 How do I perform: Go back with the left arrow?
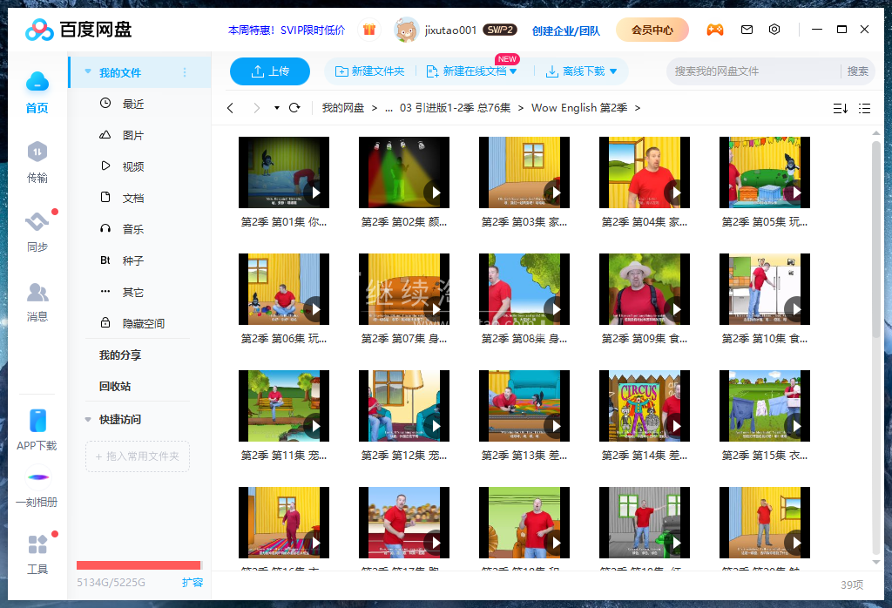[230, 107]
